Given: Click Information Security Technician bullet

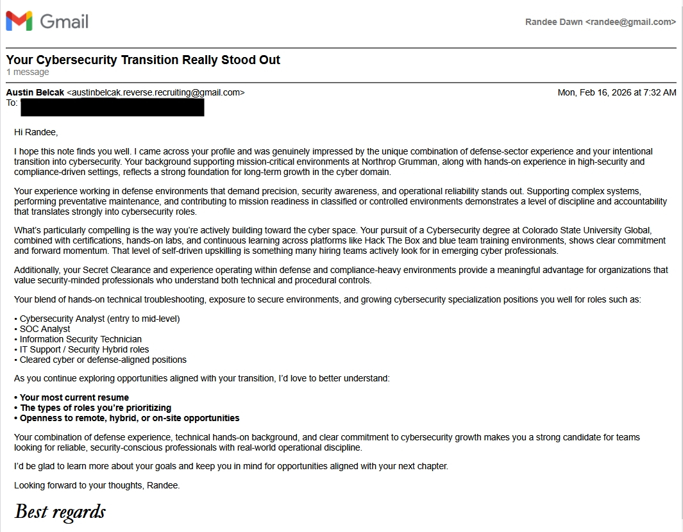Looking at the screenshot, I should [x=80, y=339].
